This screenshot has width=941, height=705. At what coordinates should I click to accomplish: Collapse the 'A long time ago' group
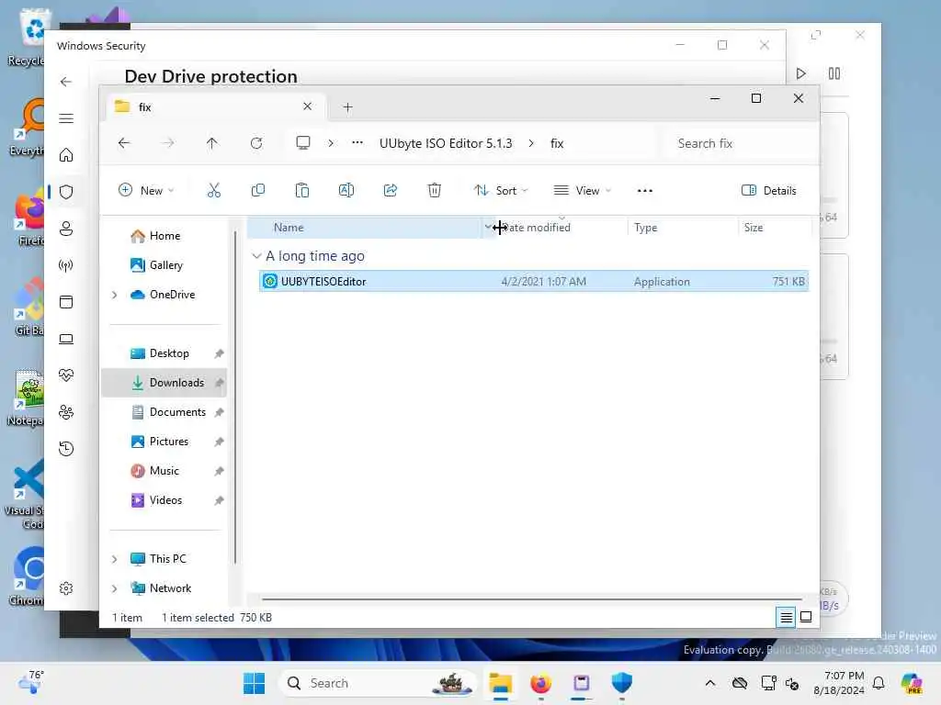256,256
